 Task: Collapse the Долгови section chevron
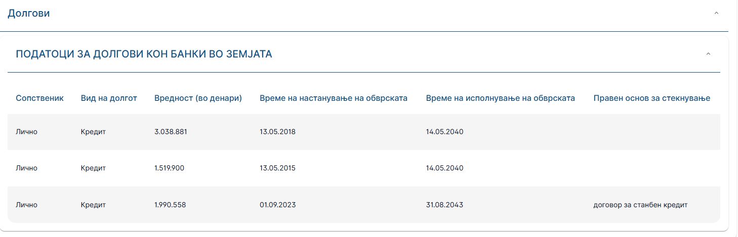coord(716,13)
